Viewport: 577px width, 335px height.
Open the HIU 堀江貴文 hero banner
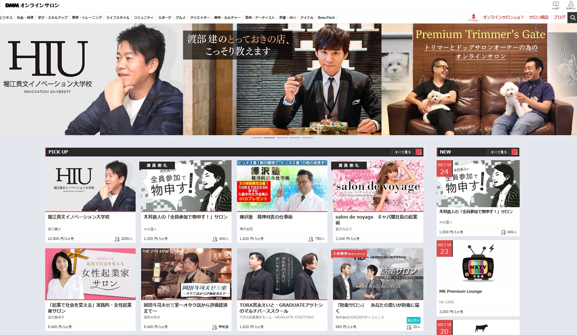coord(92,79)
